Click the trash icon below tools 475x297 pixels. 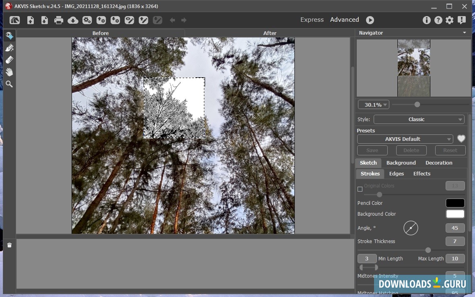click(x=9, y=245)
